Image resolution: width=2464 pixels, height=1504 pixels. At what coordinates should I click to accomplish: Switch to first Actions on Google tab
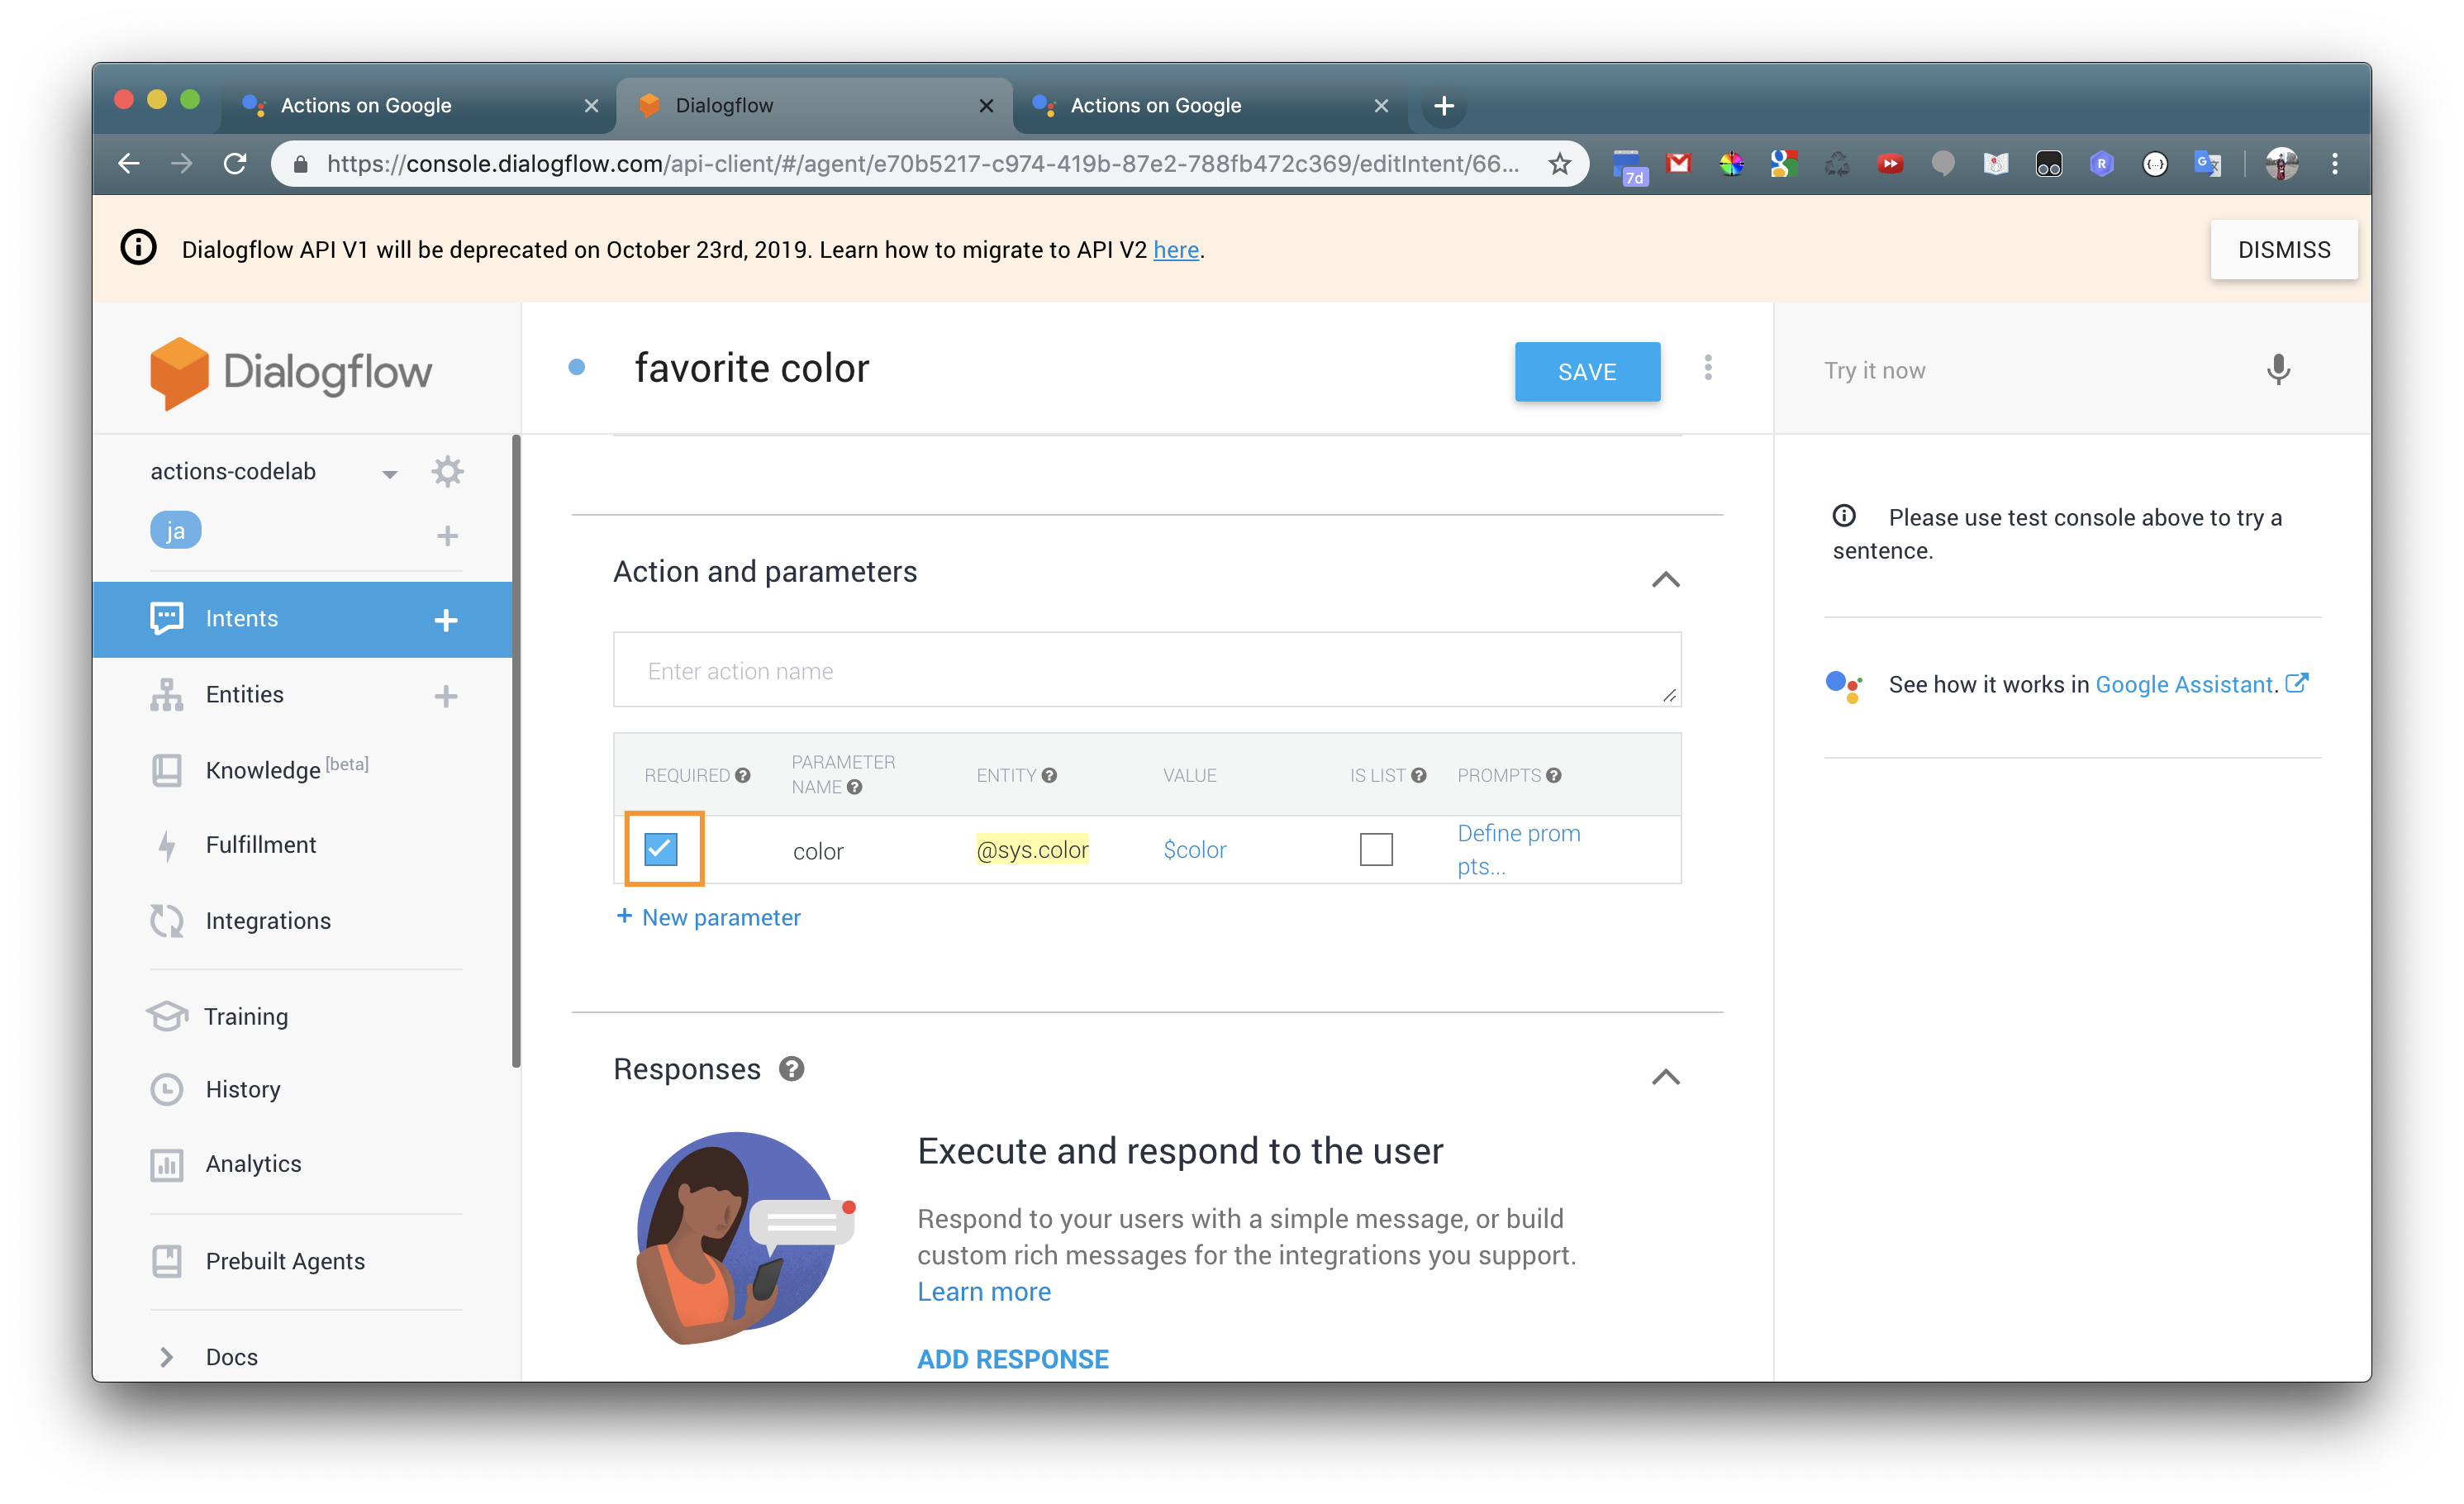(x=365, y=105)
